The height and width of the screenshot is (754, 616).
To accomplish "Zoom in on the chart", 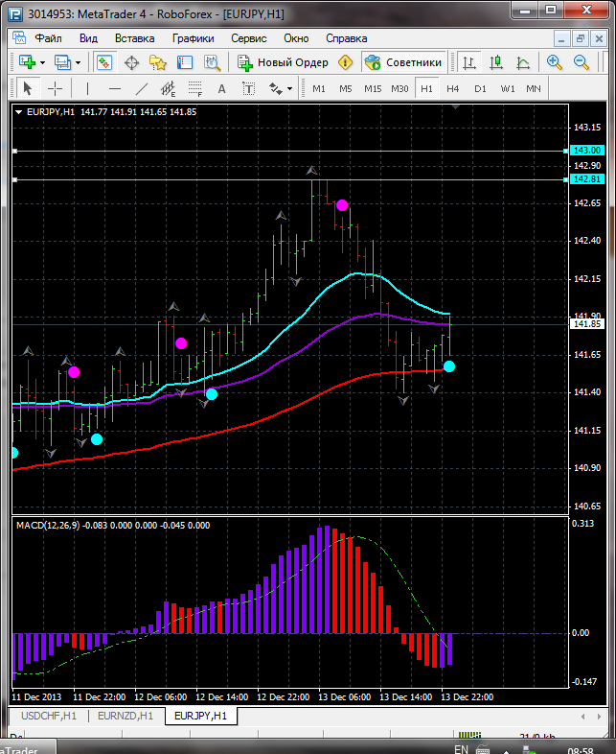I will [x=555, y=62].
